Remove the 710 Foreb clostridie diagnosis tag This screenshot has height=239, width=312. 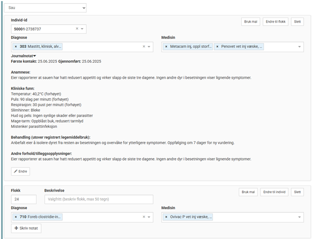[15, 217]
